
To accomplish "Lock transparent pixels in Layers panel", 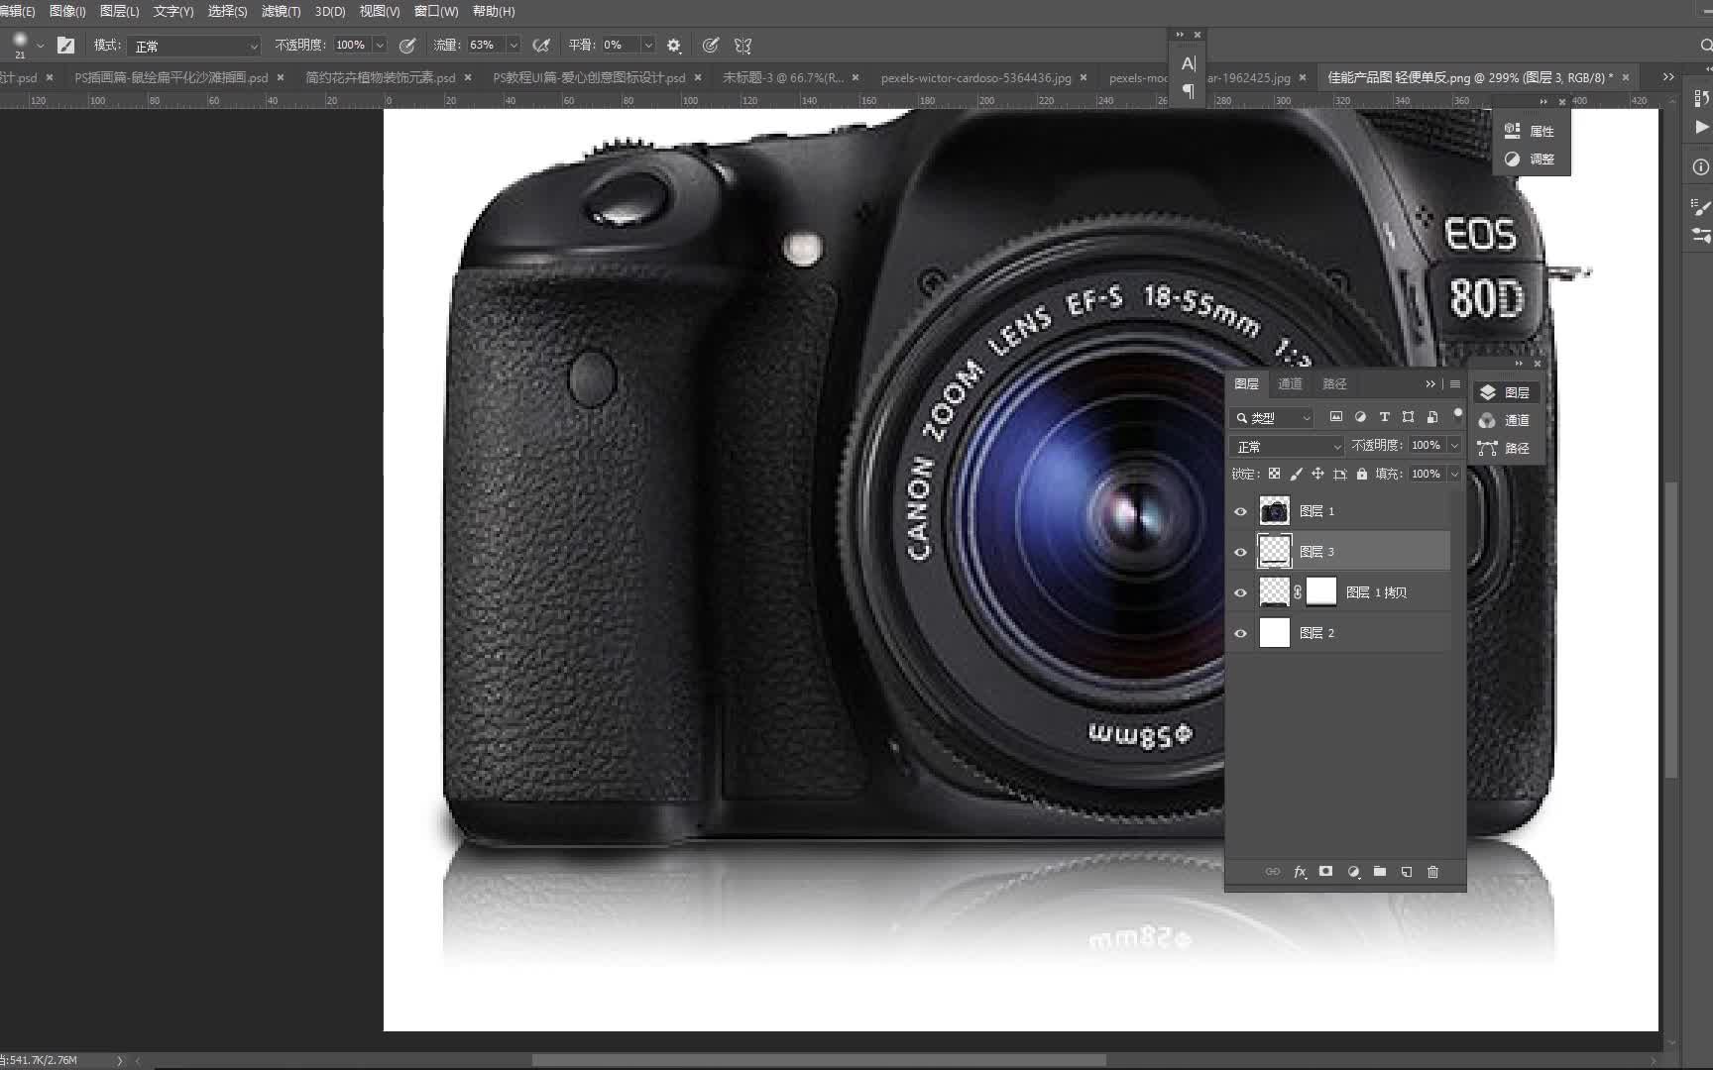I will (x=1274, y=475).
